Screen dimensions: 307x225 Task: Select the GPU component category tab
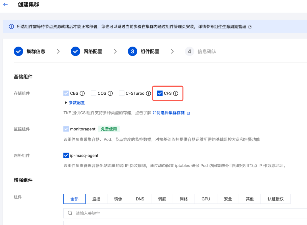pyautogui.click(x=206, y=199)
